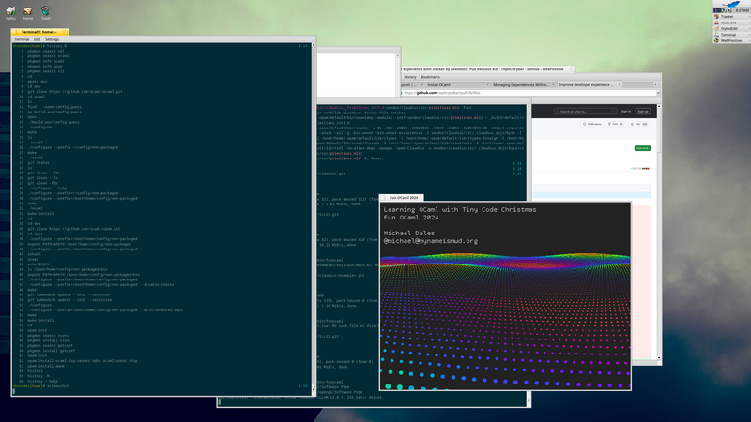751x422 pixels.
Task: Click the GitHub Sign up button
Action: [643, 111]
